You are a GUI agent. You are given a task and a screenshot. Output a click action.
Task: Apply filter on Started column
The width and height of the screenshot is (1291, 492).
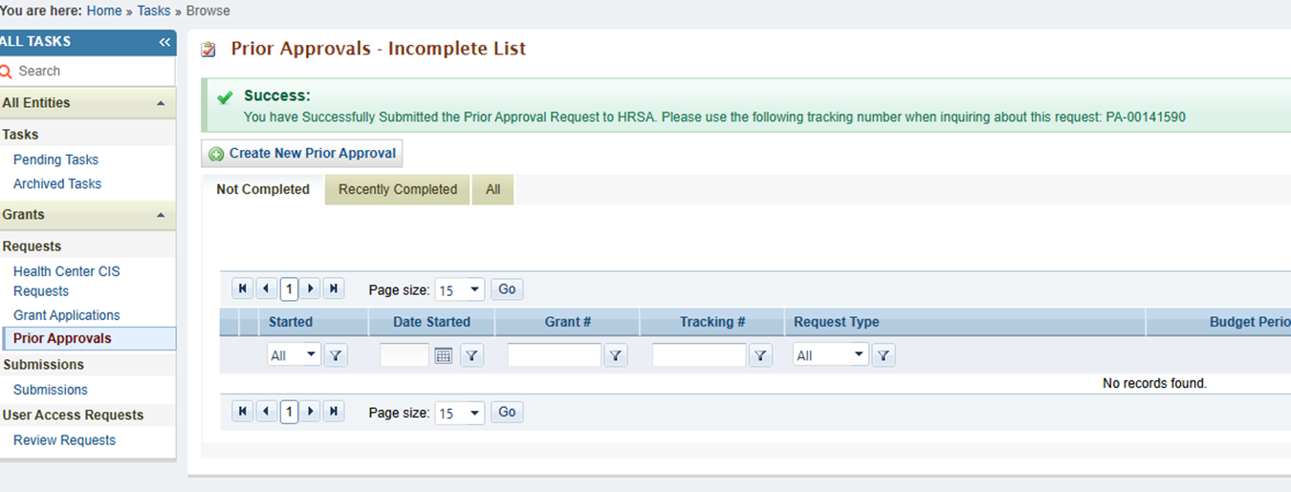tap(336, 355)
